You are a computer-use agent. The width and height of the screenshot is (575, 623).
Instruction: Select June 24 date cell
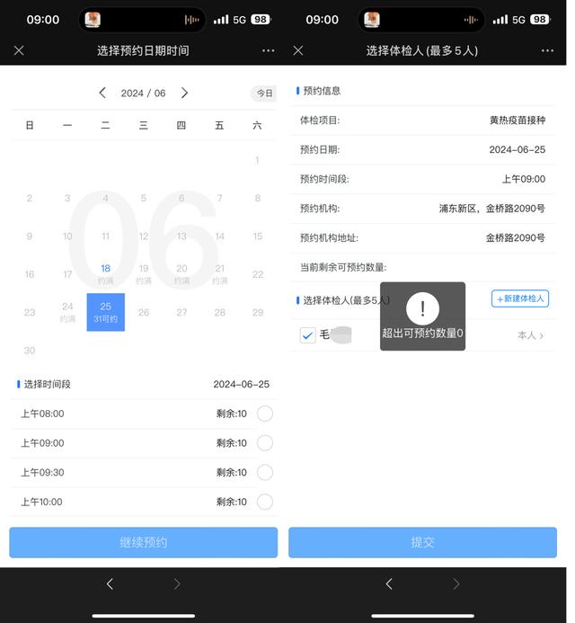67,312
